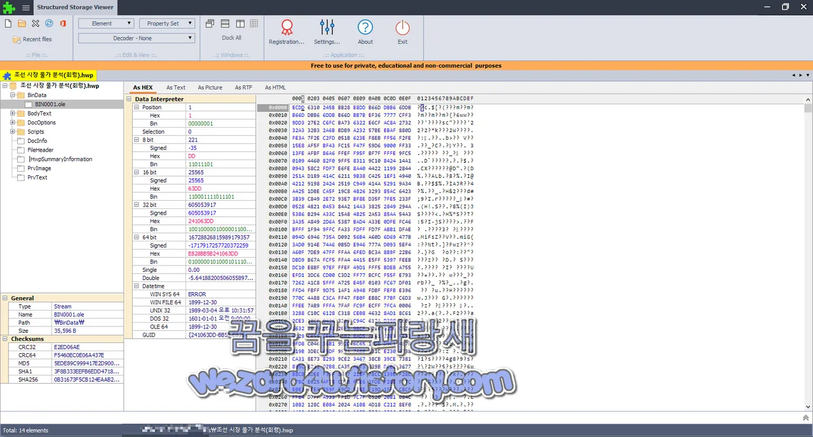Open the Element dropdown

[x=106, y=24]
